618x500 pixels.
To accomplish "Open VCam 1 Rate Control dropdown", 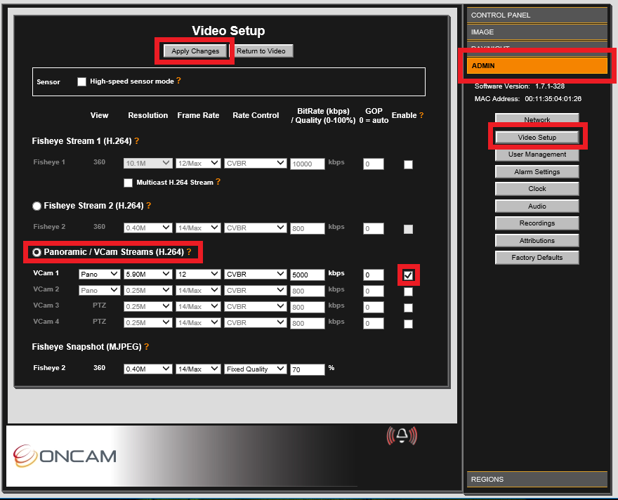I will [x=256, y=275].
